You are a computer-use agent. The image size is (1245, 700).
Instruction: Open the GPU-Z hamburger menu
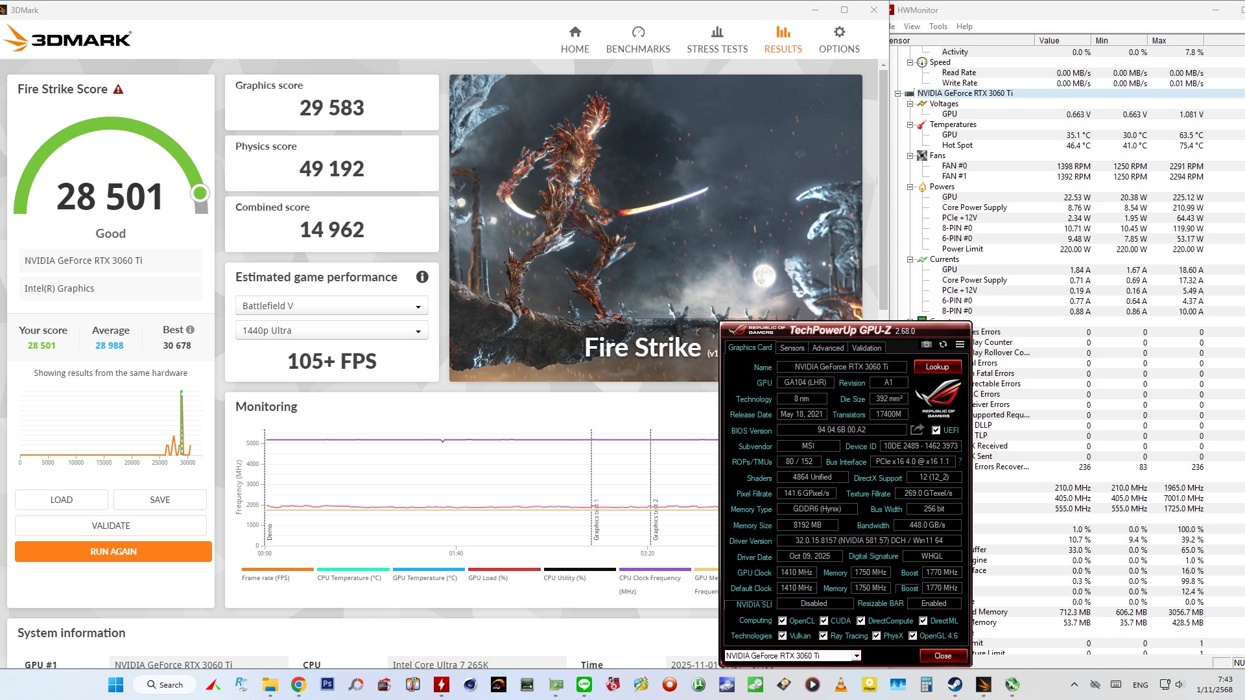coord(960,345)
